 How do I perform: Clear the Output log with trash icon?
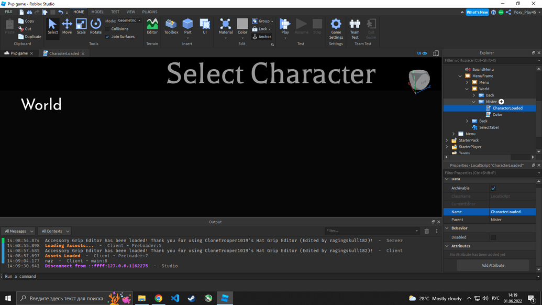427,231
